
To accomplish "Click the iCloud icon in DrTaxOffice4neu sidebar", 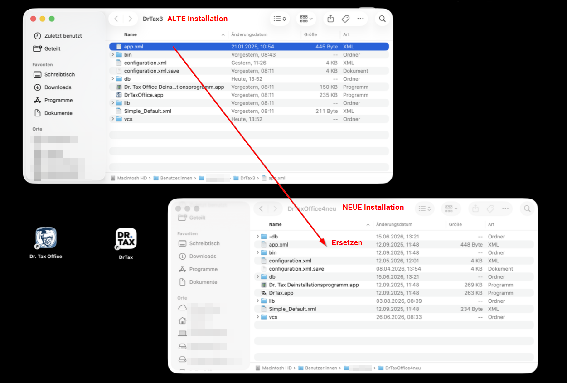I will point(182,308).
